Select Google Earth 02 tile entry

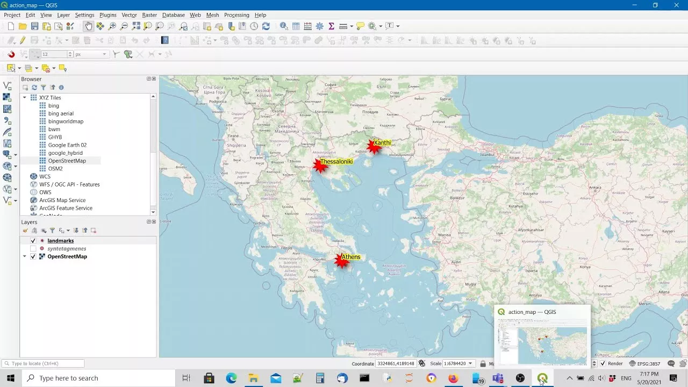click(x=67, y=145)
